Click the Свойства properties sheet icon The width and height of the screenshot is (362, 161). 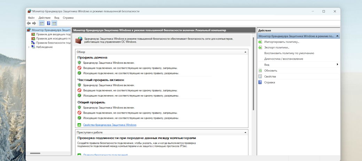(260, 76)
